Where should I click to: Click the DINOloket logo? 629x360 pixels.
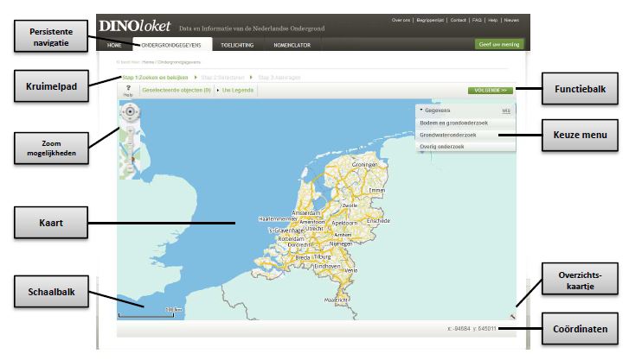point(134,25)
